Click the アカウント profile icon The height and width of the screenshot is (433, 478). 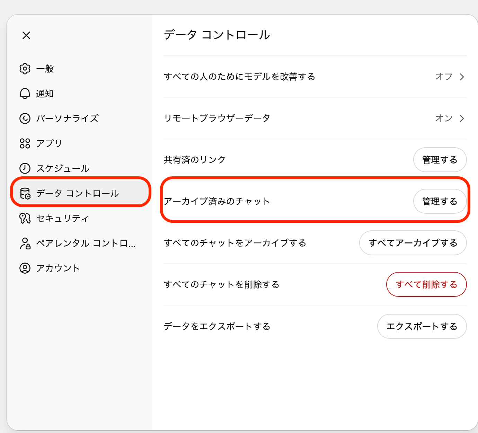25,268
